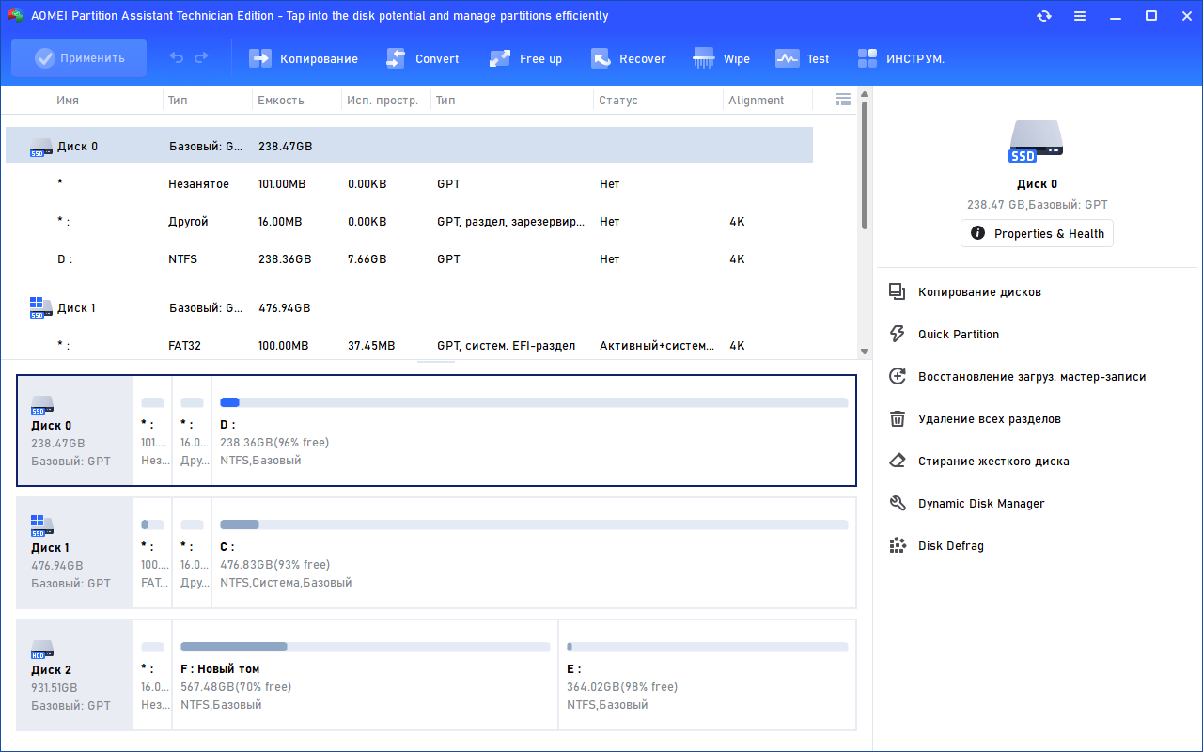This screenshot has height=752, width=1203.
Task: Select Диск 1 row in partition list
Action: coord(409,307)
